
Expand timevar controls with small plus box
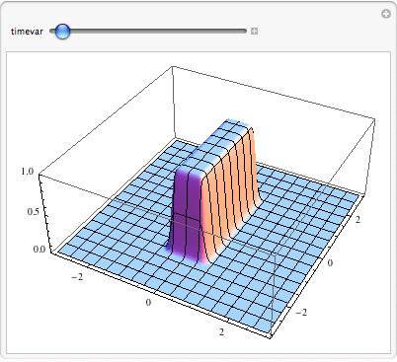click(x=254, y=32)
